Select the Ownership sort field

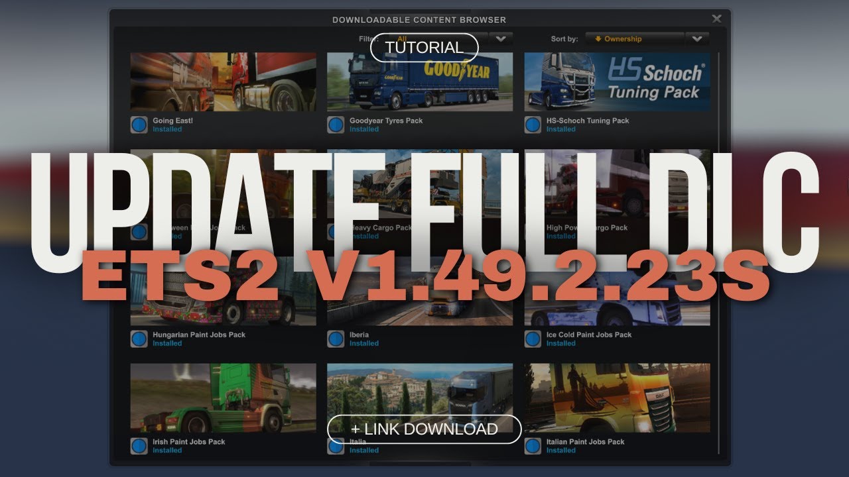tap(633, 39)
